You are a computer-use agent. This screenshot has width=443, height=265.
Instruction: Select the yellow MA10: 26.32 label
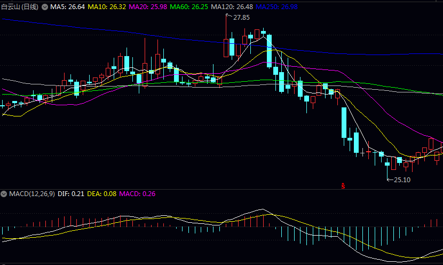(107, 7)
